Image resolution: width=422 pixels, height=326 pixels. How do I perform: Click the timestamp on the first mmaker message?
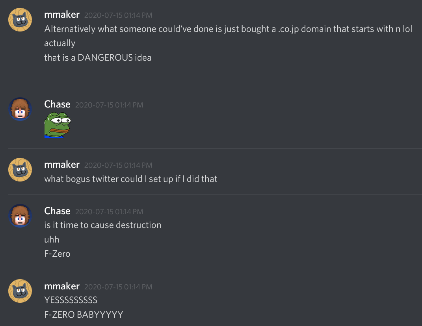pyautogui.click(x=118, y=15)
